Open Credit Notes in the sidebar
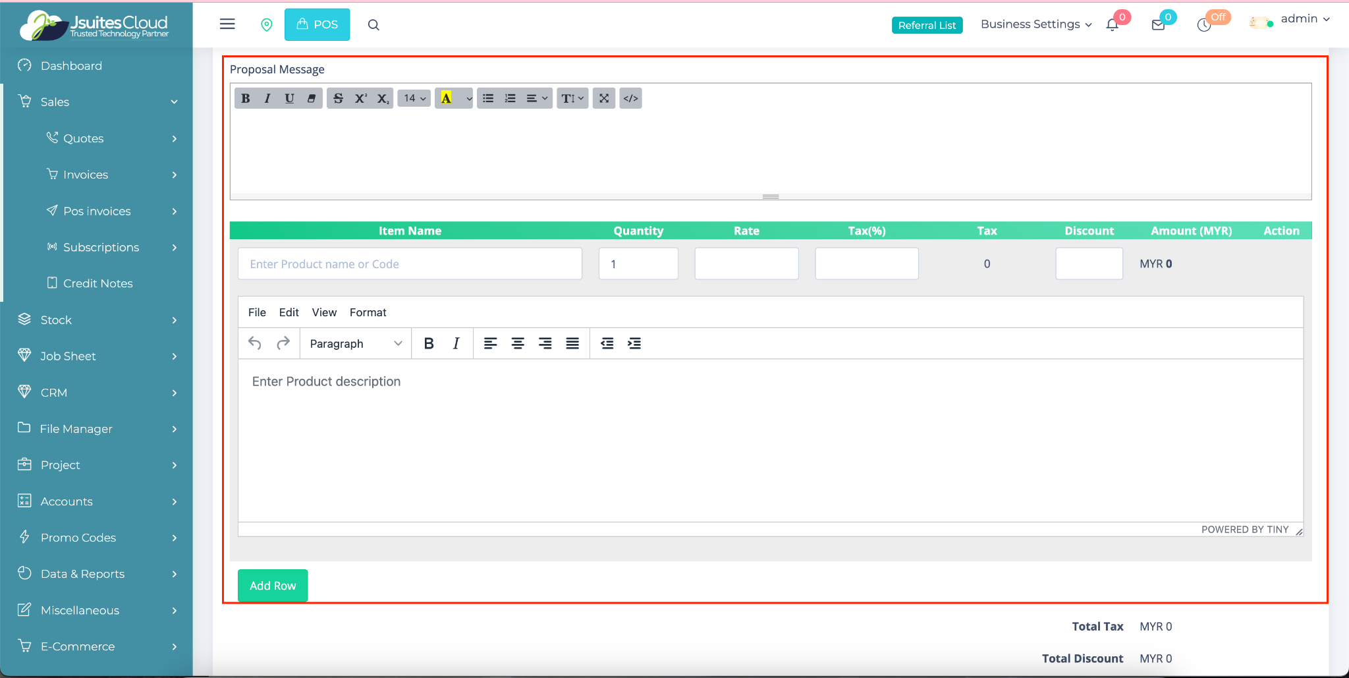The width and height of the screenshot is (1349, 678). pos(97,283)
